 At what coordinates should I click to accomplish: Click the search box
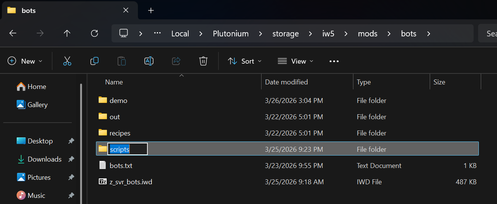pos(488,34)
